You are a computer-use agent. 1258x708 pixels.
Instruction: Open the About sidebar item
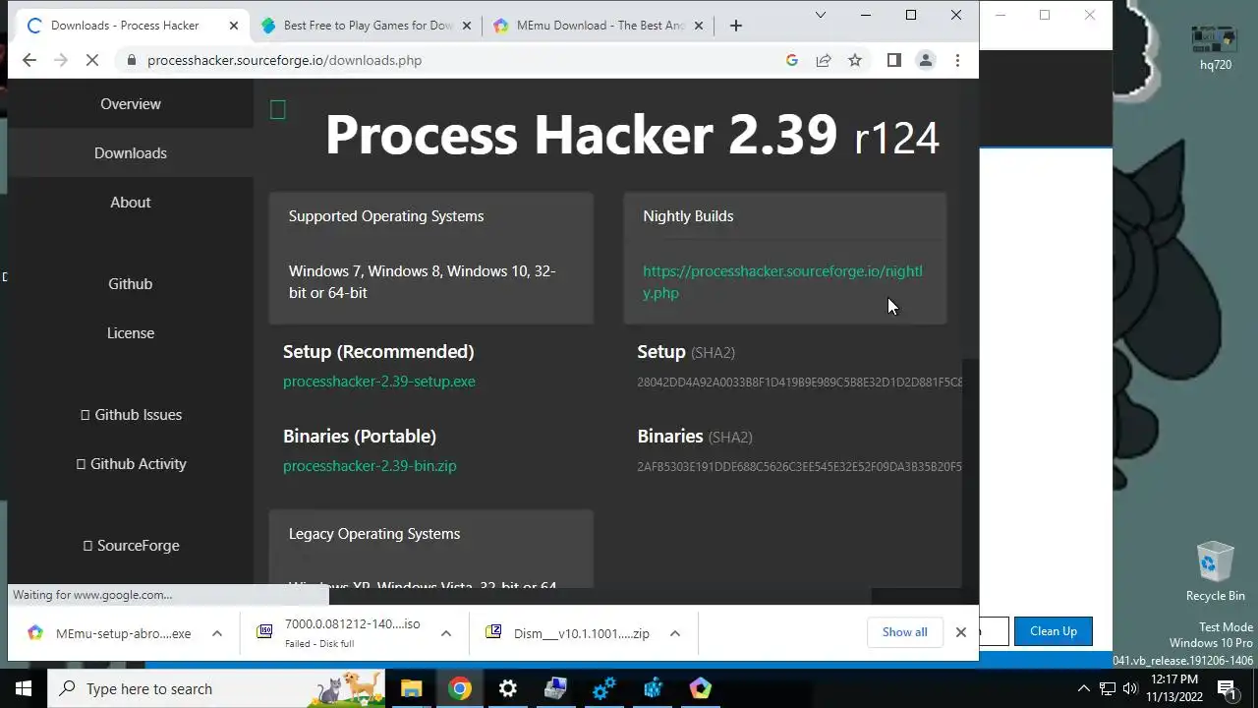click(x=131, y=202)
